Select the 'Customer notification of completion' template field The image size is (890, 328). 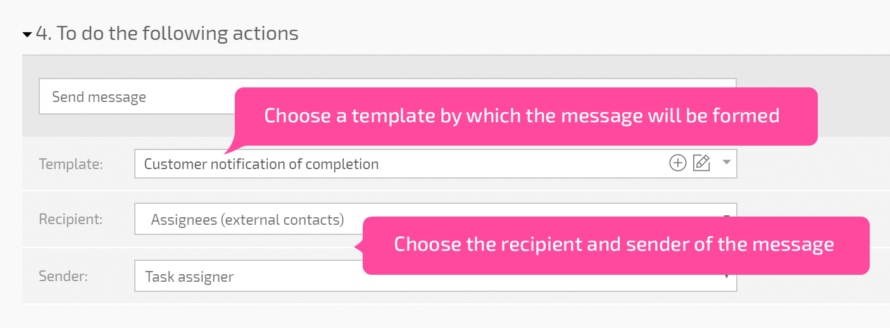[436, 164]
